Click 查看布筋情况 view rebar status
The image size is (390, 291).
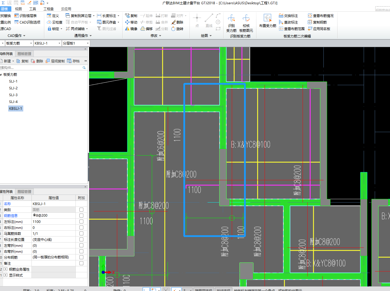click(x=321, y=16)
